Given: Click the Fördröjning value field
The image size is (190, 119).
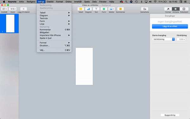Looking at the screenshot, I should tap(181, 39).
